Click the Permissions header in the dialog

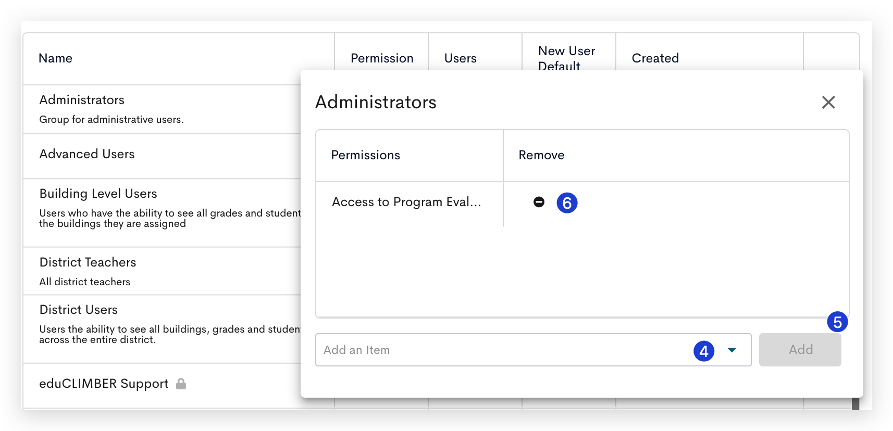coord(366,155)
